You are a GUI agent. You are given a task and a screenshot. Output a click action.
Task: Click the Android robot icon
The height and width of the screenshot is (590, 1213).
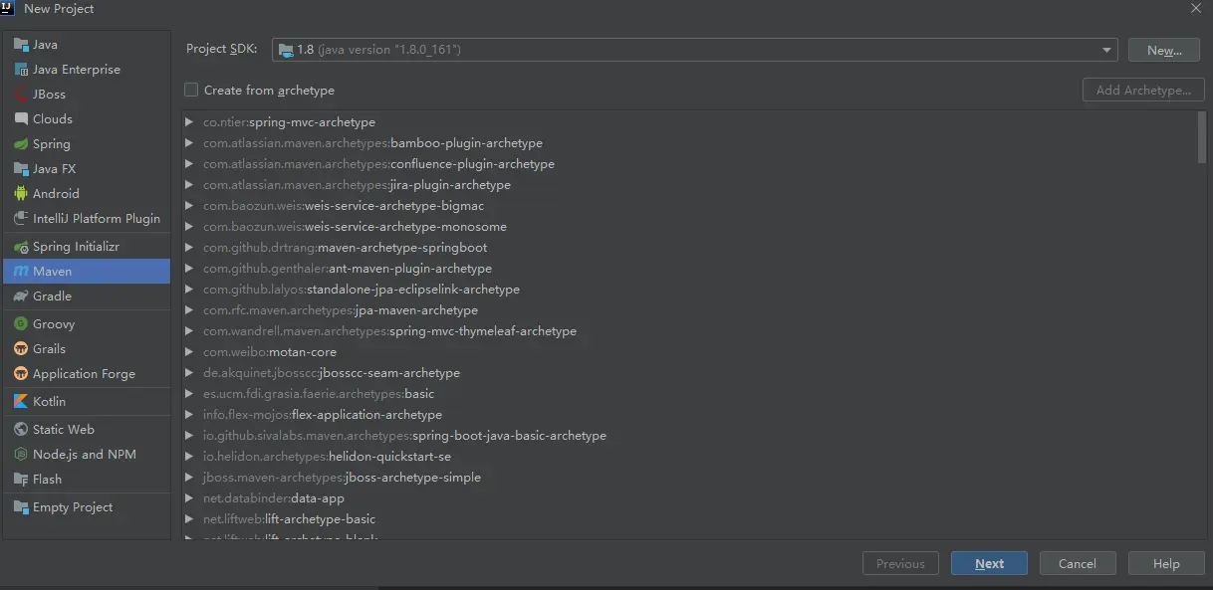(21, 194)
